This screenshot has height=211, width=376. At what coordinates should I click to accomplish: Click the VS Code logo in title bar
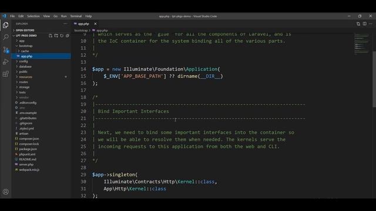click(4, 16)
